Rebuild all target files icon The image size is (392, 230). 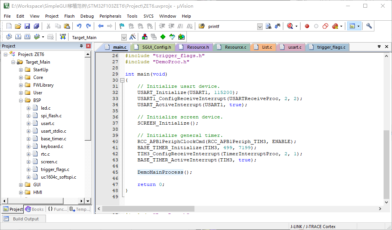[x=27, y=37]
